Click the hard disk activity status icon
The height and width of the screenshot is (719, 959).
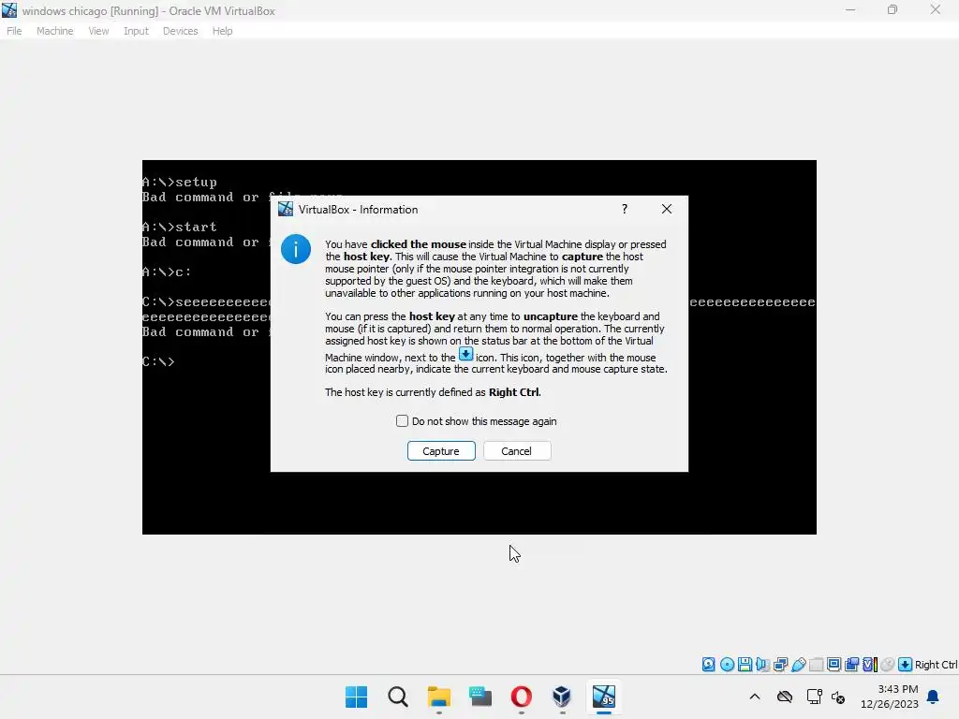708,665
